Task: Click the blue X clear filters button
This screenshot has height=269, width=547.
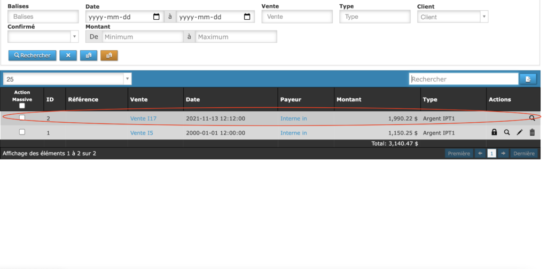Action: pos(68,56)
